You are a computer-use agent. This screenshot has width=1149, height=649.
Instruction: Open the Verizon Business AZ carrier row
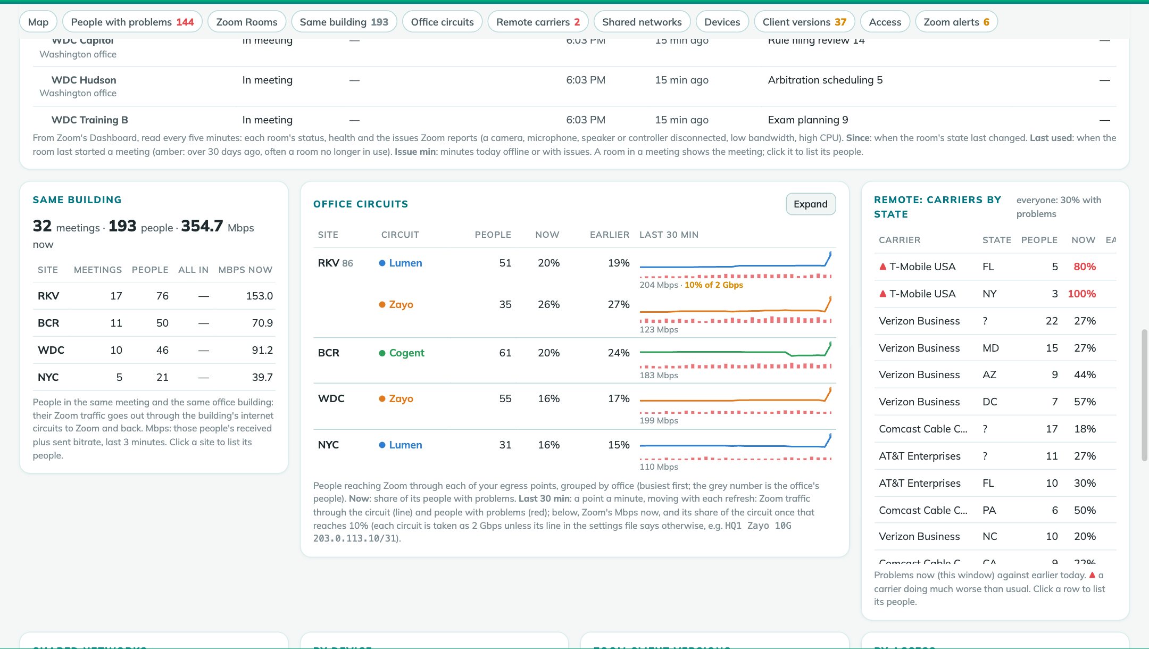[x=995, y=375]
